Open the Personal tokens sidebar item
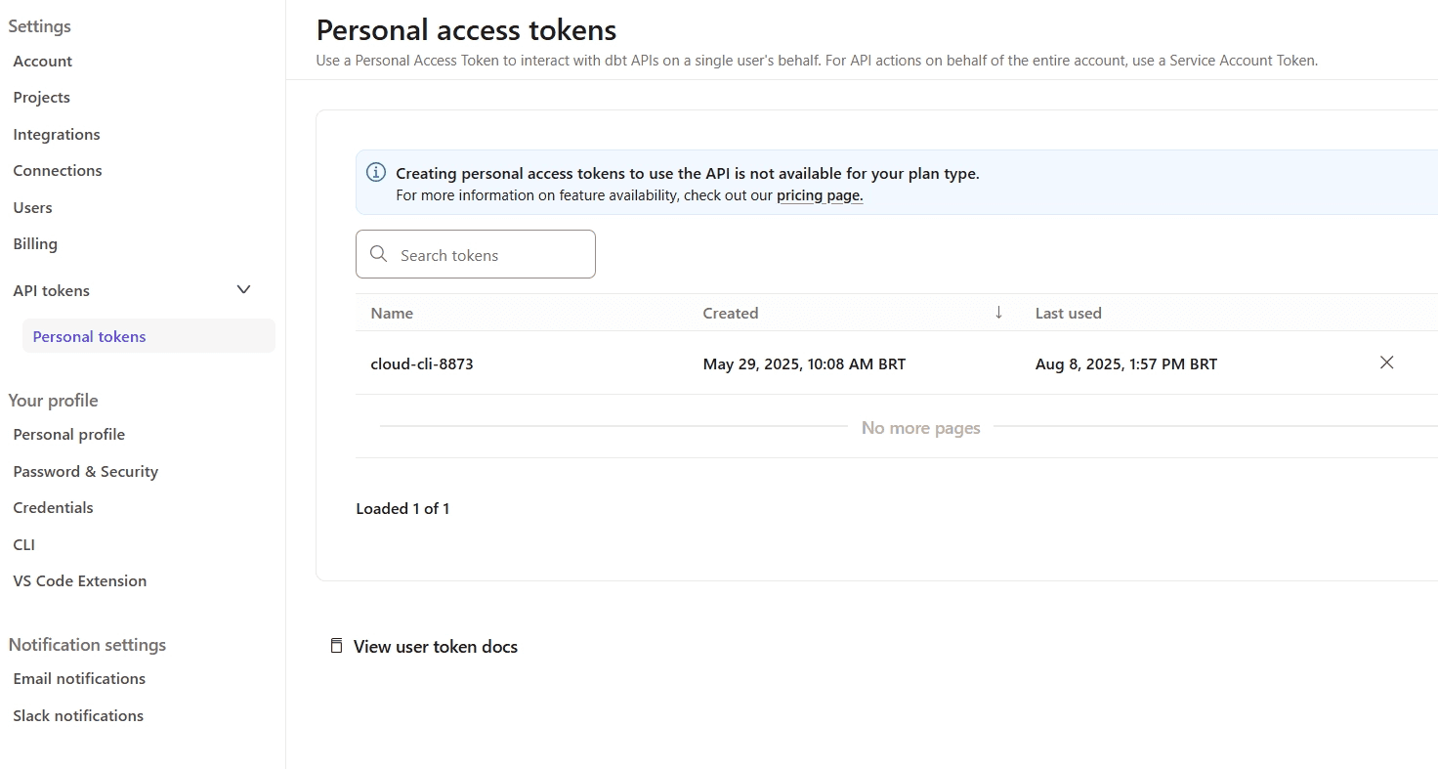The width and height of the screenshot is (1438, 769). 89,336
